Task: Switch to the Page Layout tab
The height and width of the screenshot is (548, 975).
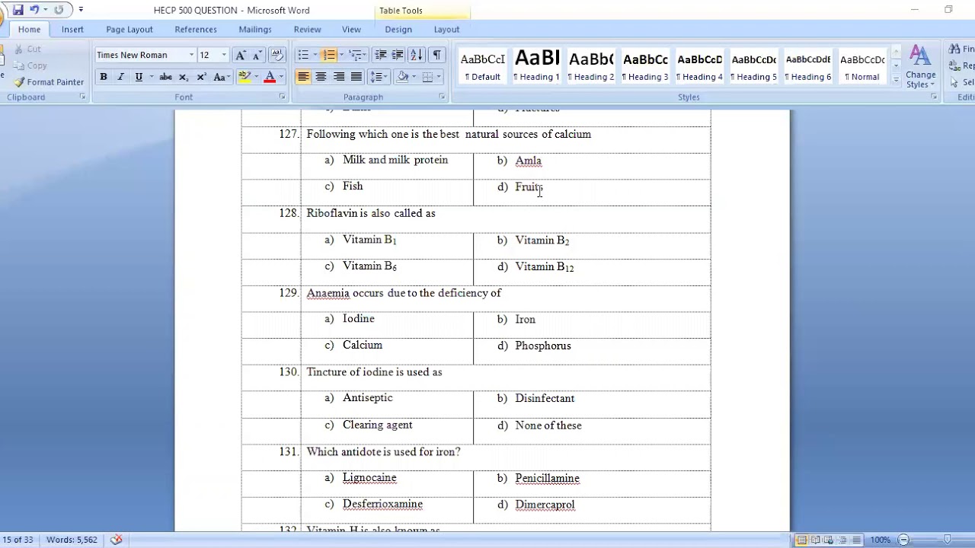Action: click(x=129, y=30)
